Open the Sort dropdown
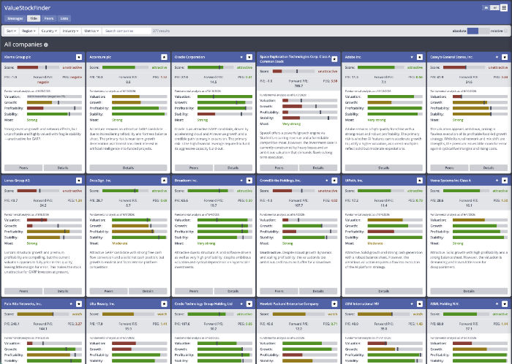The height and width of the screenshot is (364, 512). [x=11, y=31]
